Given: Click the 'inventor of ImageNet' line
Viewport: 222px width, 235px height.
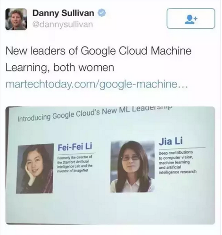Looking at the screenshot, I should 73,171.
